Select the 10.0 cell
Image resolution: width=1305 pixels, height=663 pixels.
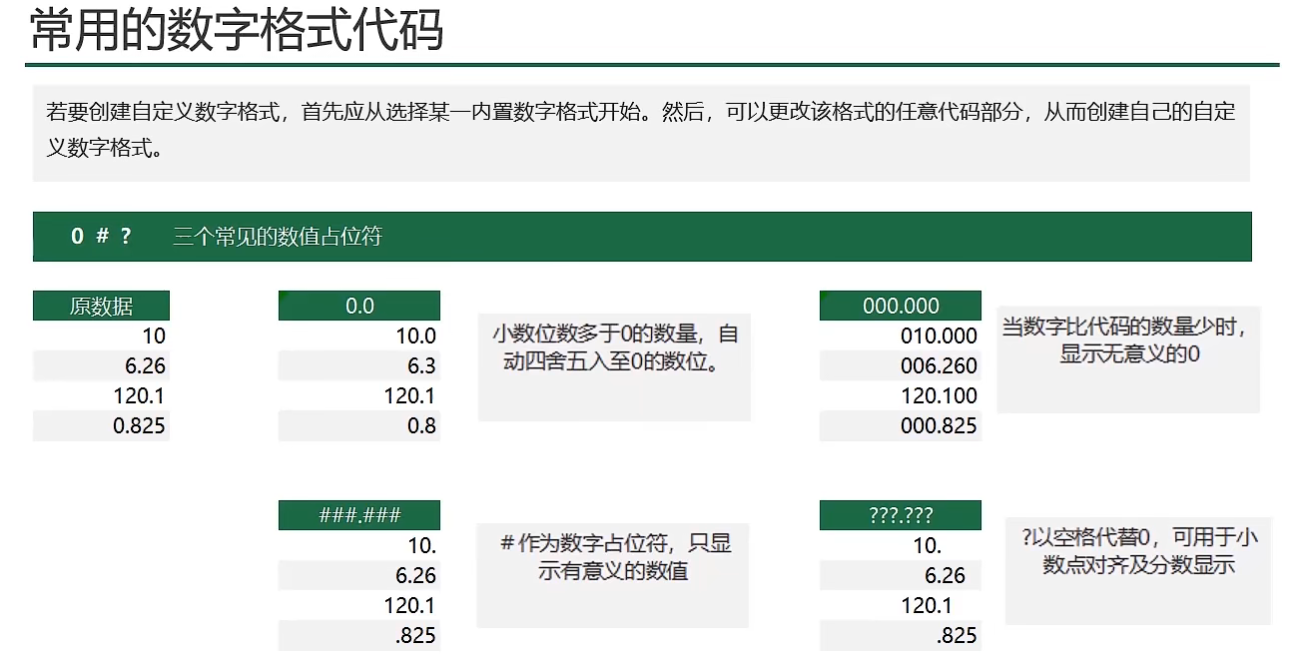[359, 335]
